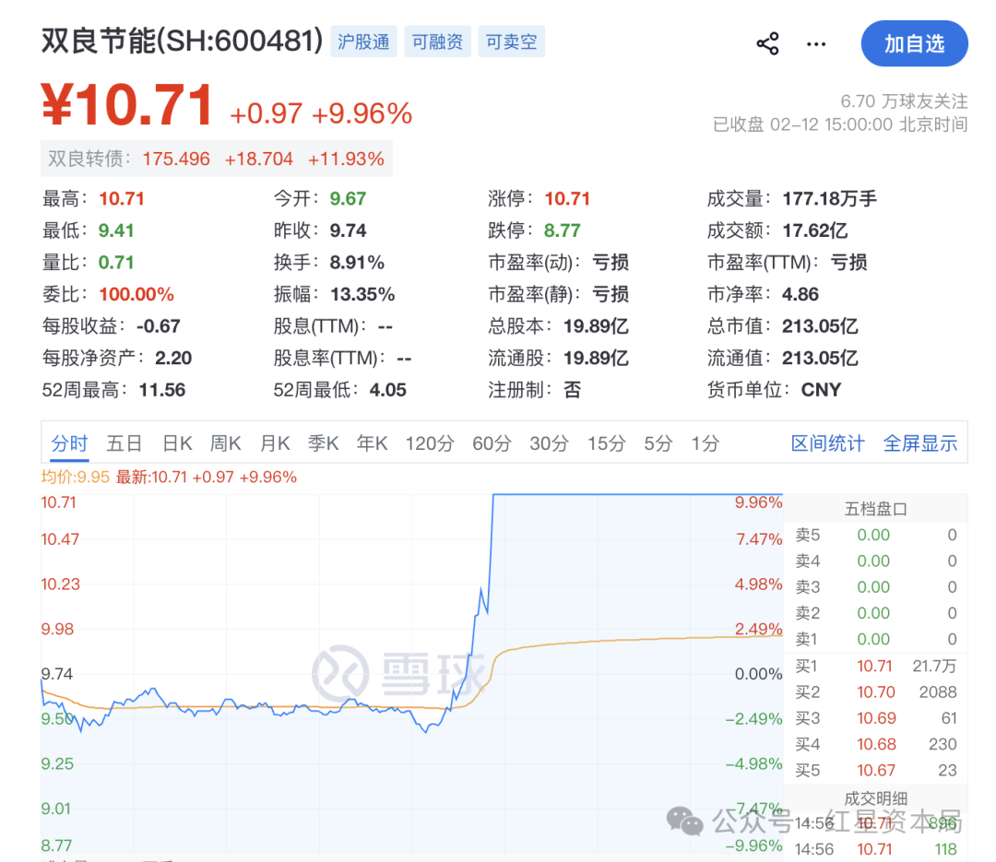Screen dimensions: 996x862
Task: Switch to the 月K chart tab
Action: (275, 443)
